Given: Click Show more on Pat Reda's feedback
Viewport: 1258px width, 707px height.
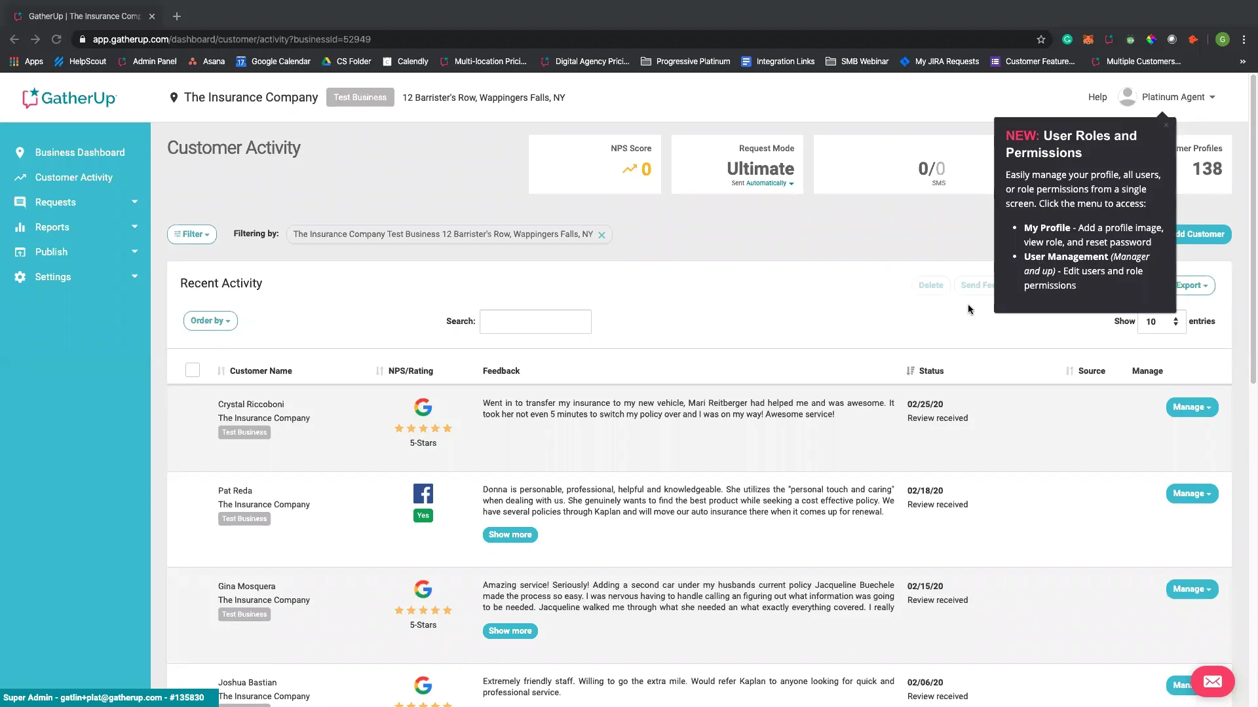Looking at the screenshot, I should pos(510,535).
